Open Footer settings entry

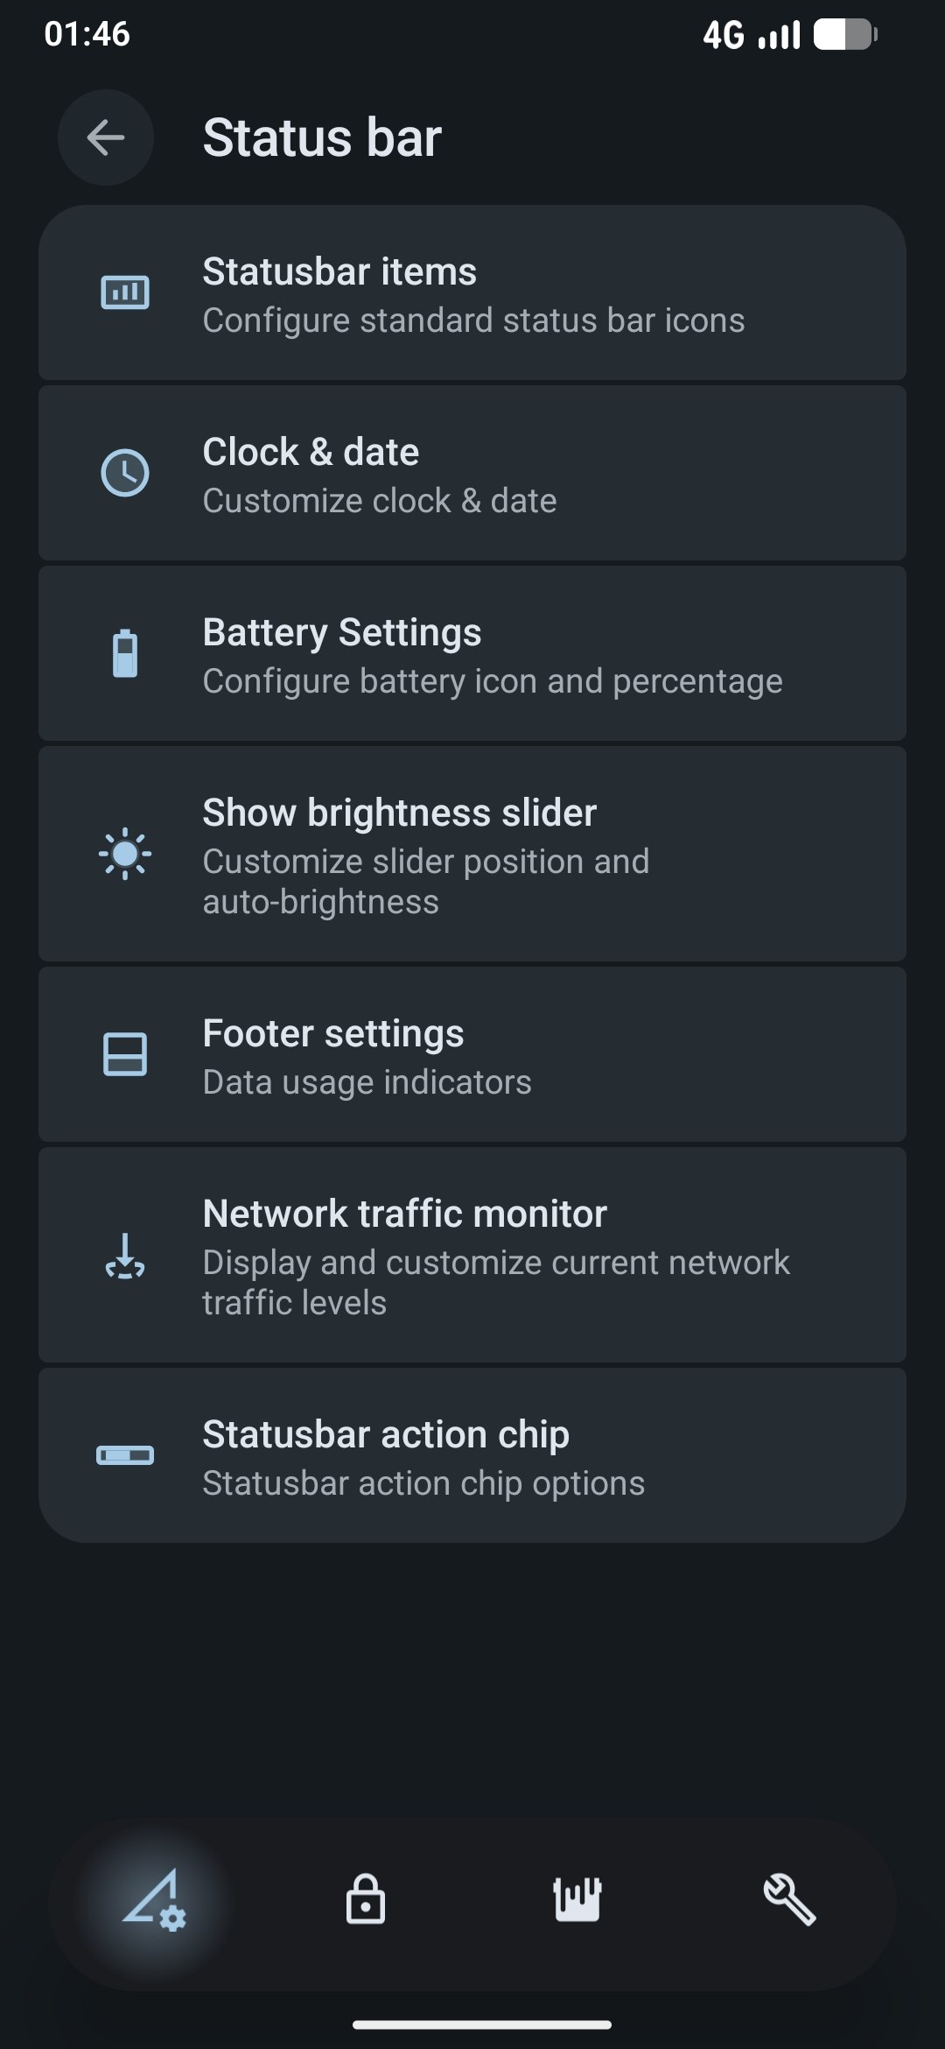tap(472, 1055)
